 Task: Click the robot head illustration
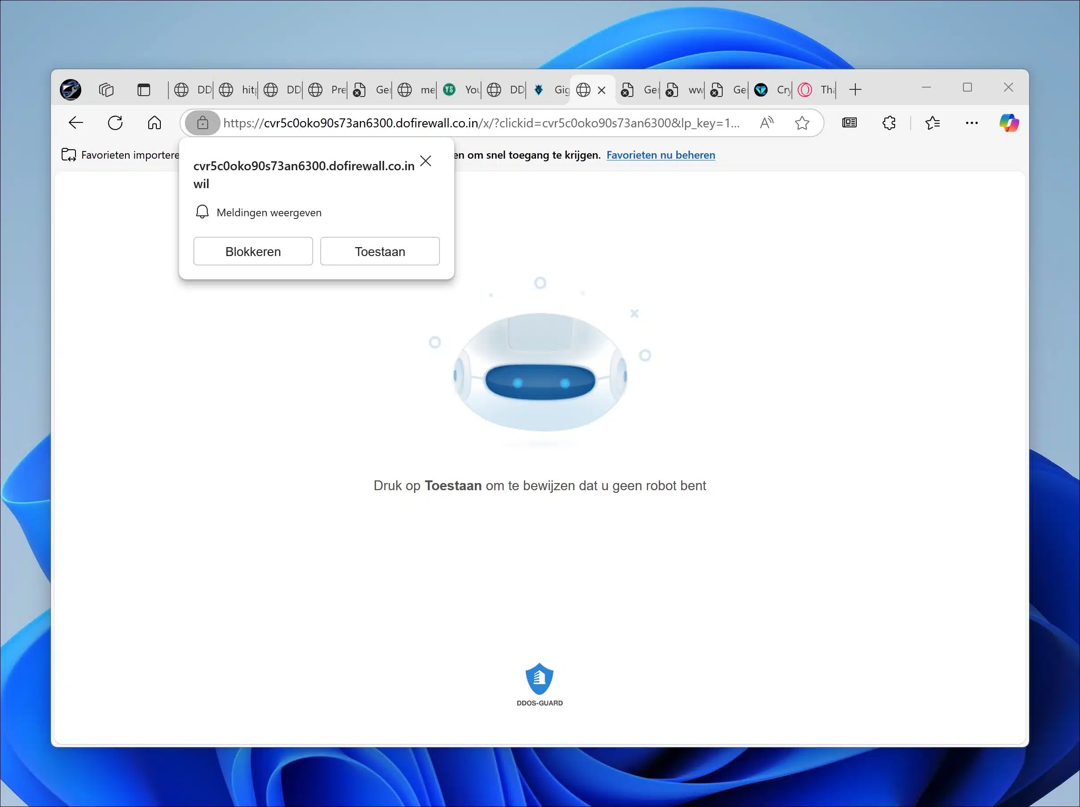(x=540, y=372)
